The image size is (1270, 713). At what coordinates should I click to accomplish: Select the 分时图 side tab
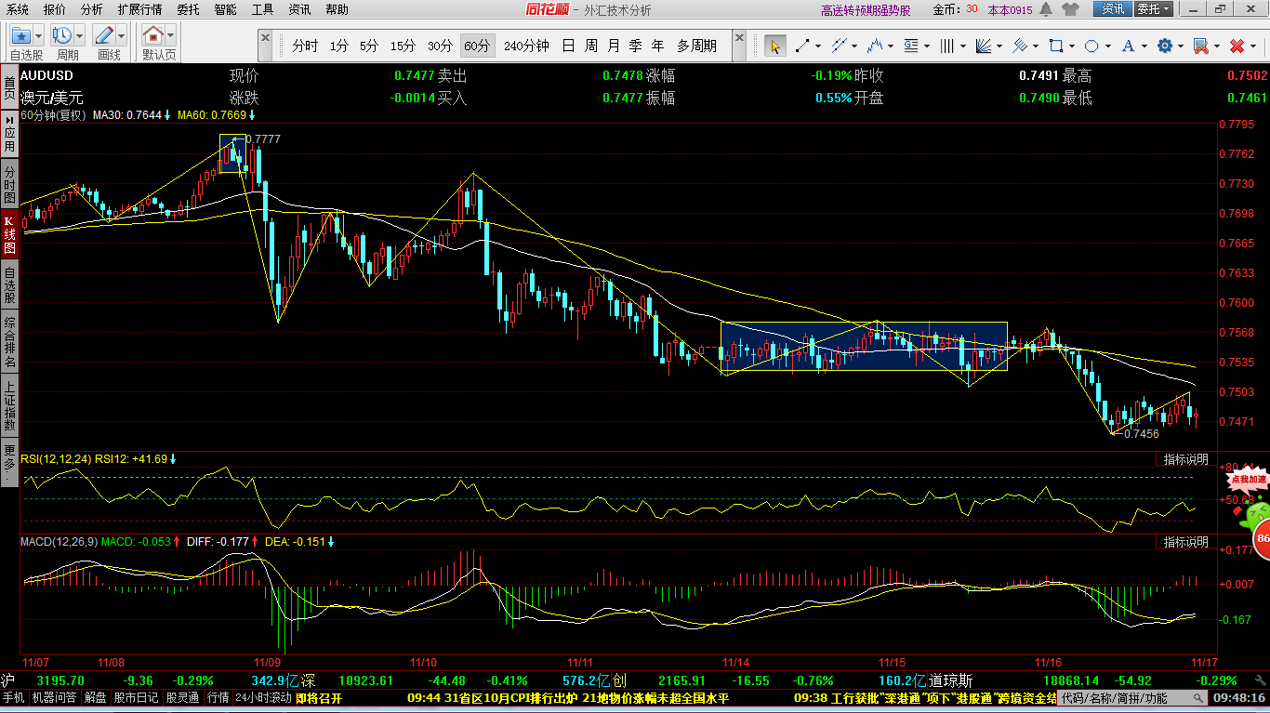tap(9, 185)
